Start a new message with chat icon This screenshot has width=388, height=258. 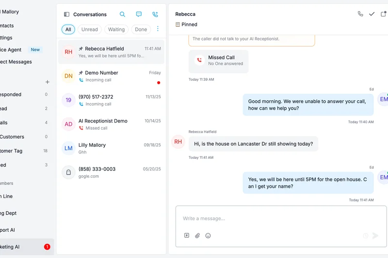tap(139, 15)
